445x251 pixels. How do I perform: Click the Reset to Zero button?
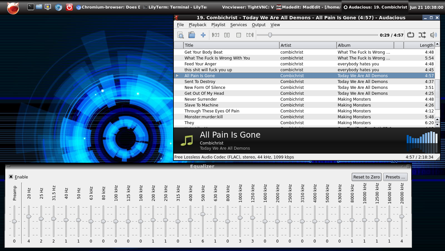(366, 177)
